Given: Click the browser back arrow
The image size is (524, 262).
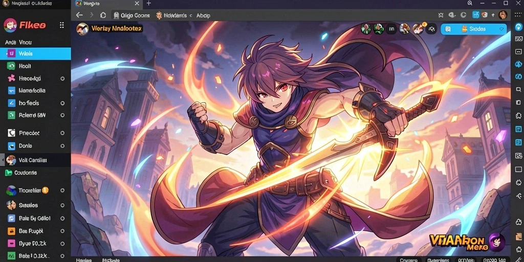Looking at the screenshot, I should tap(79, 15).
